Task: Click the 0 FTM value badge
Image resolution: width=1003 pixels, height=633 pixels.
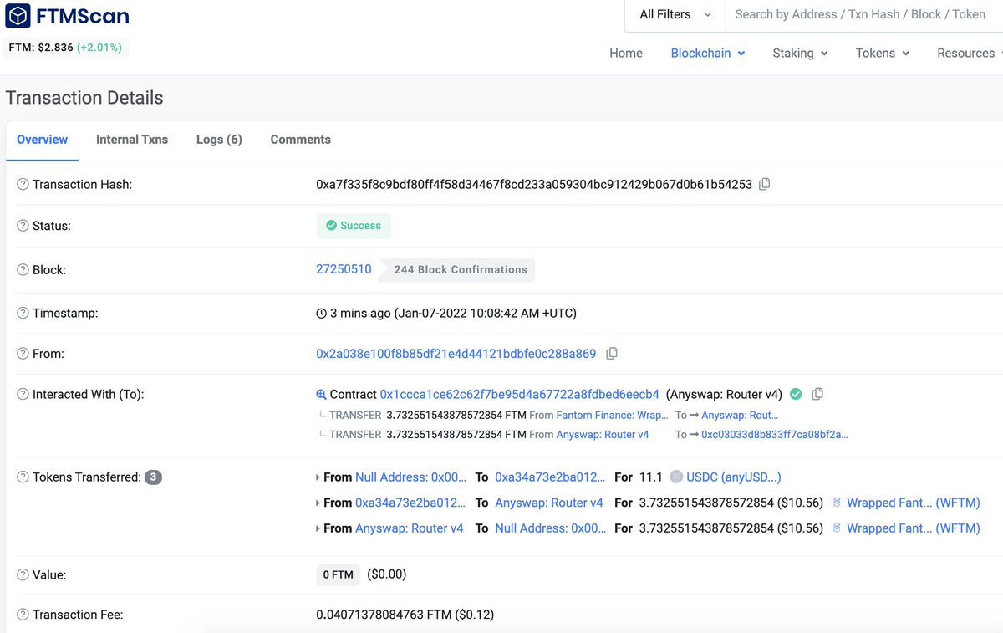Action: pyautogui.click(x=338, y=575)
